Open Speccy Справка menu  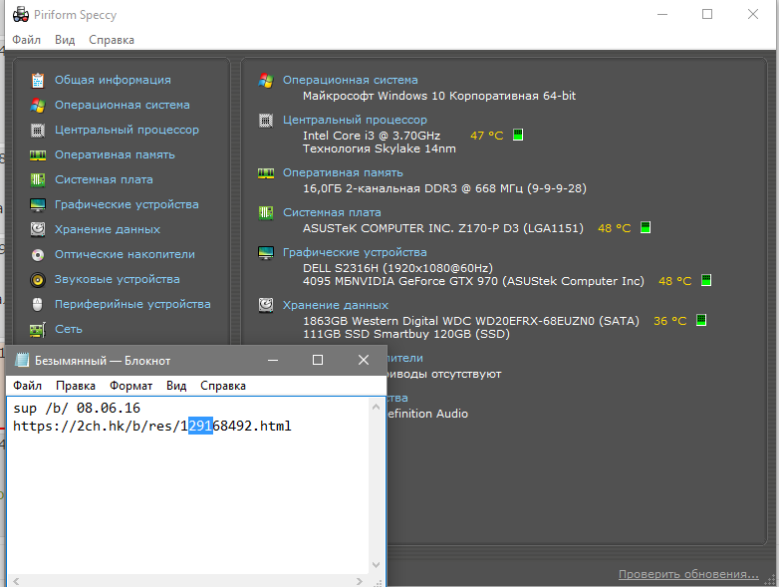pos(112,40)
